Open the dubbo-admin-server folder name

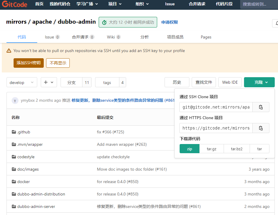[36, 206]
